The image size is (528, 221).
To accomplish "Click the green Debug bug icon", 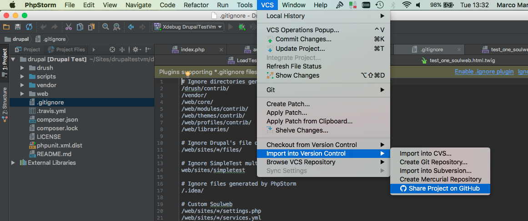I will pos(241,27).
